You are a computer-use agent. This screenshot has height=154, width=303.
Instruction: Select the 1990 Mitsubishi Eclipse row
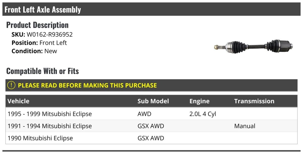40,138
